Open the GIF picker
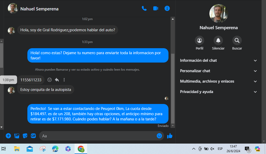Screen dimensions: 266x154 point(33,136)
